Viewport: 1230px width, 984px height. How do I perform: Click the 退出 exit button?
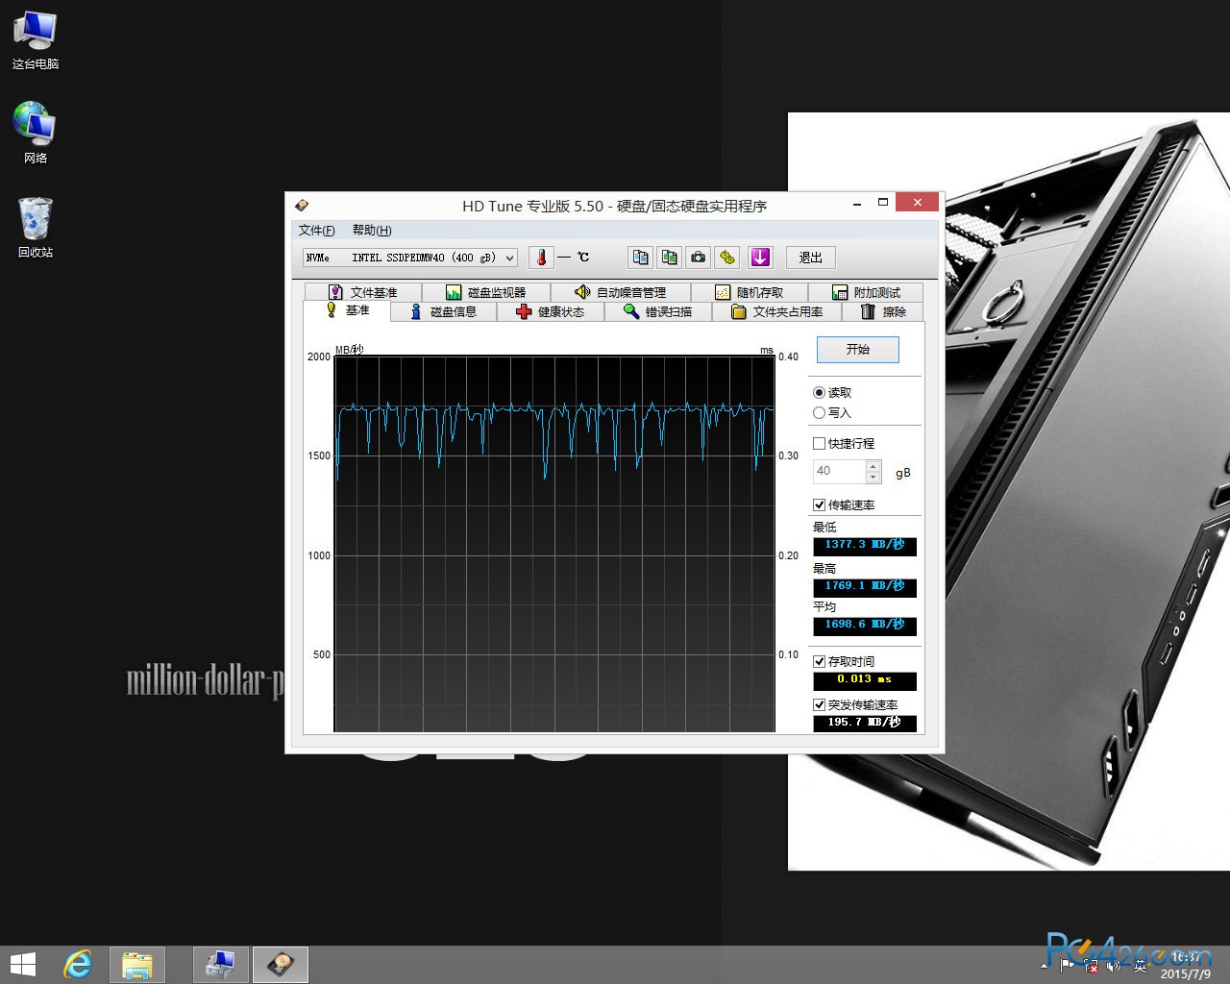(811, 258)
